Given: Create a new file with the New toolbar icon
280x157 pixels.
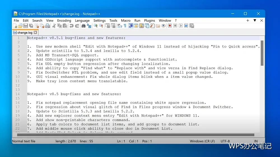Looking at the screenshot, I should pyautogui.click(x=15, y=26).
